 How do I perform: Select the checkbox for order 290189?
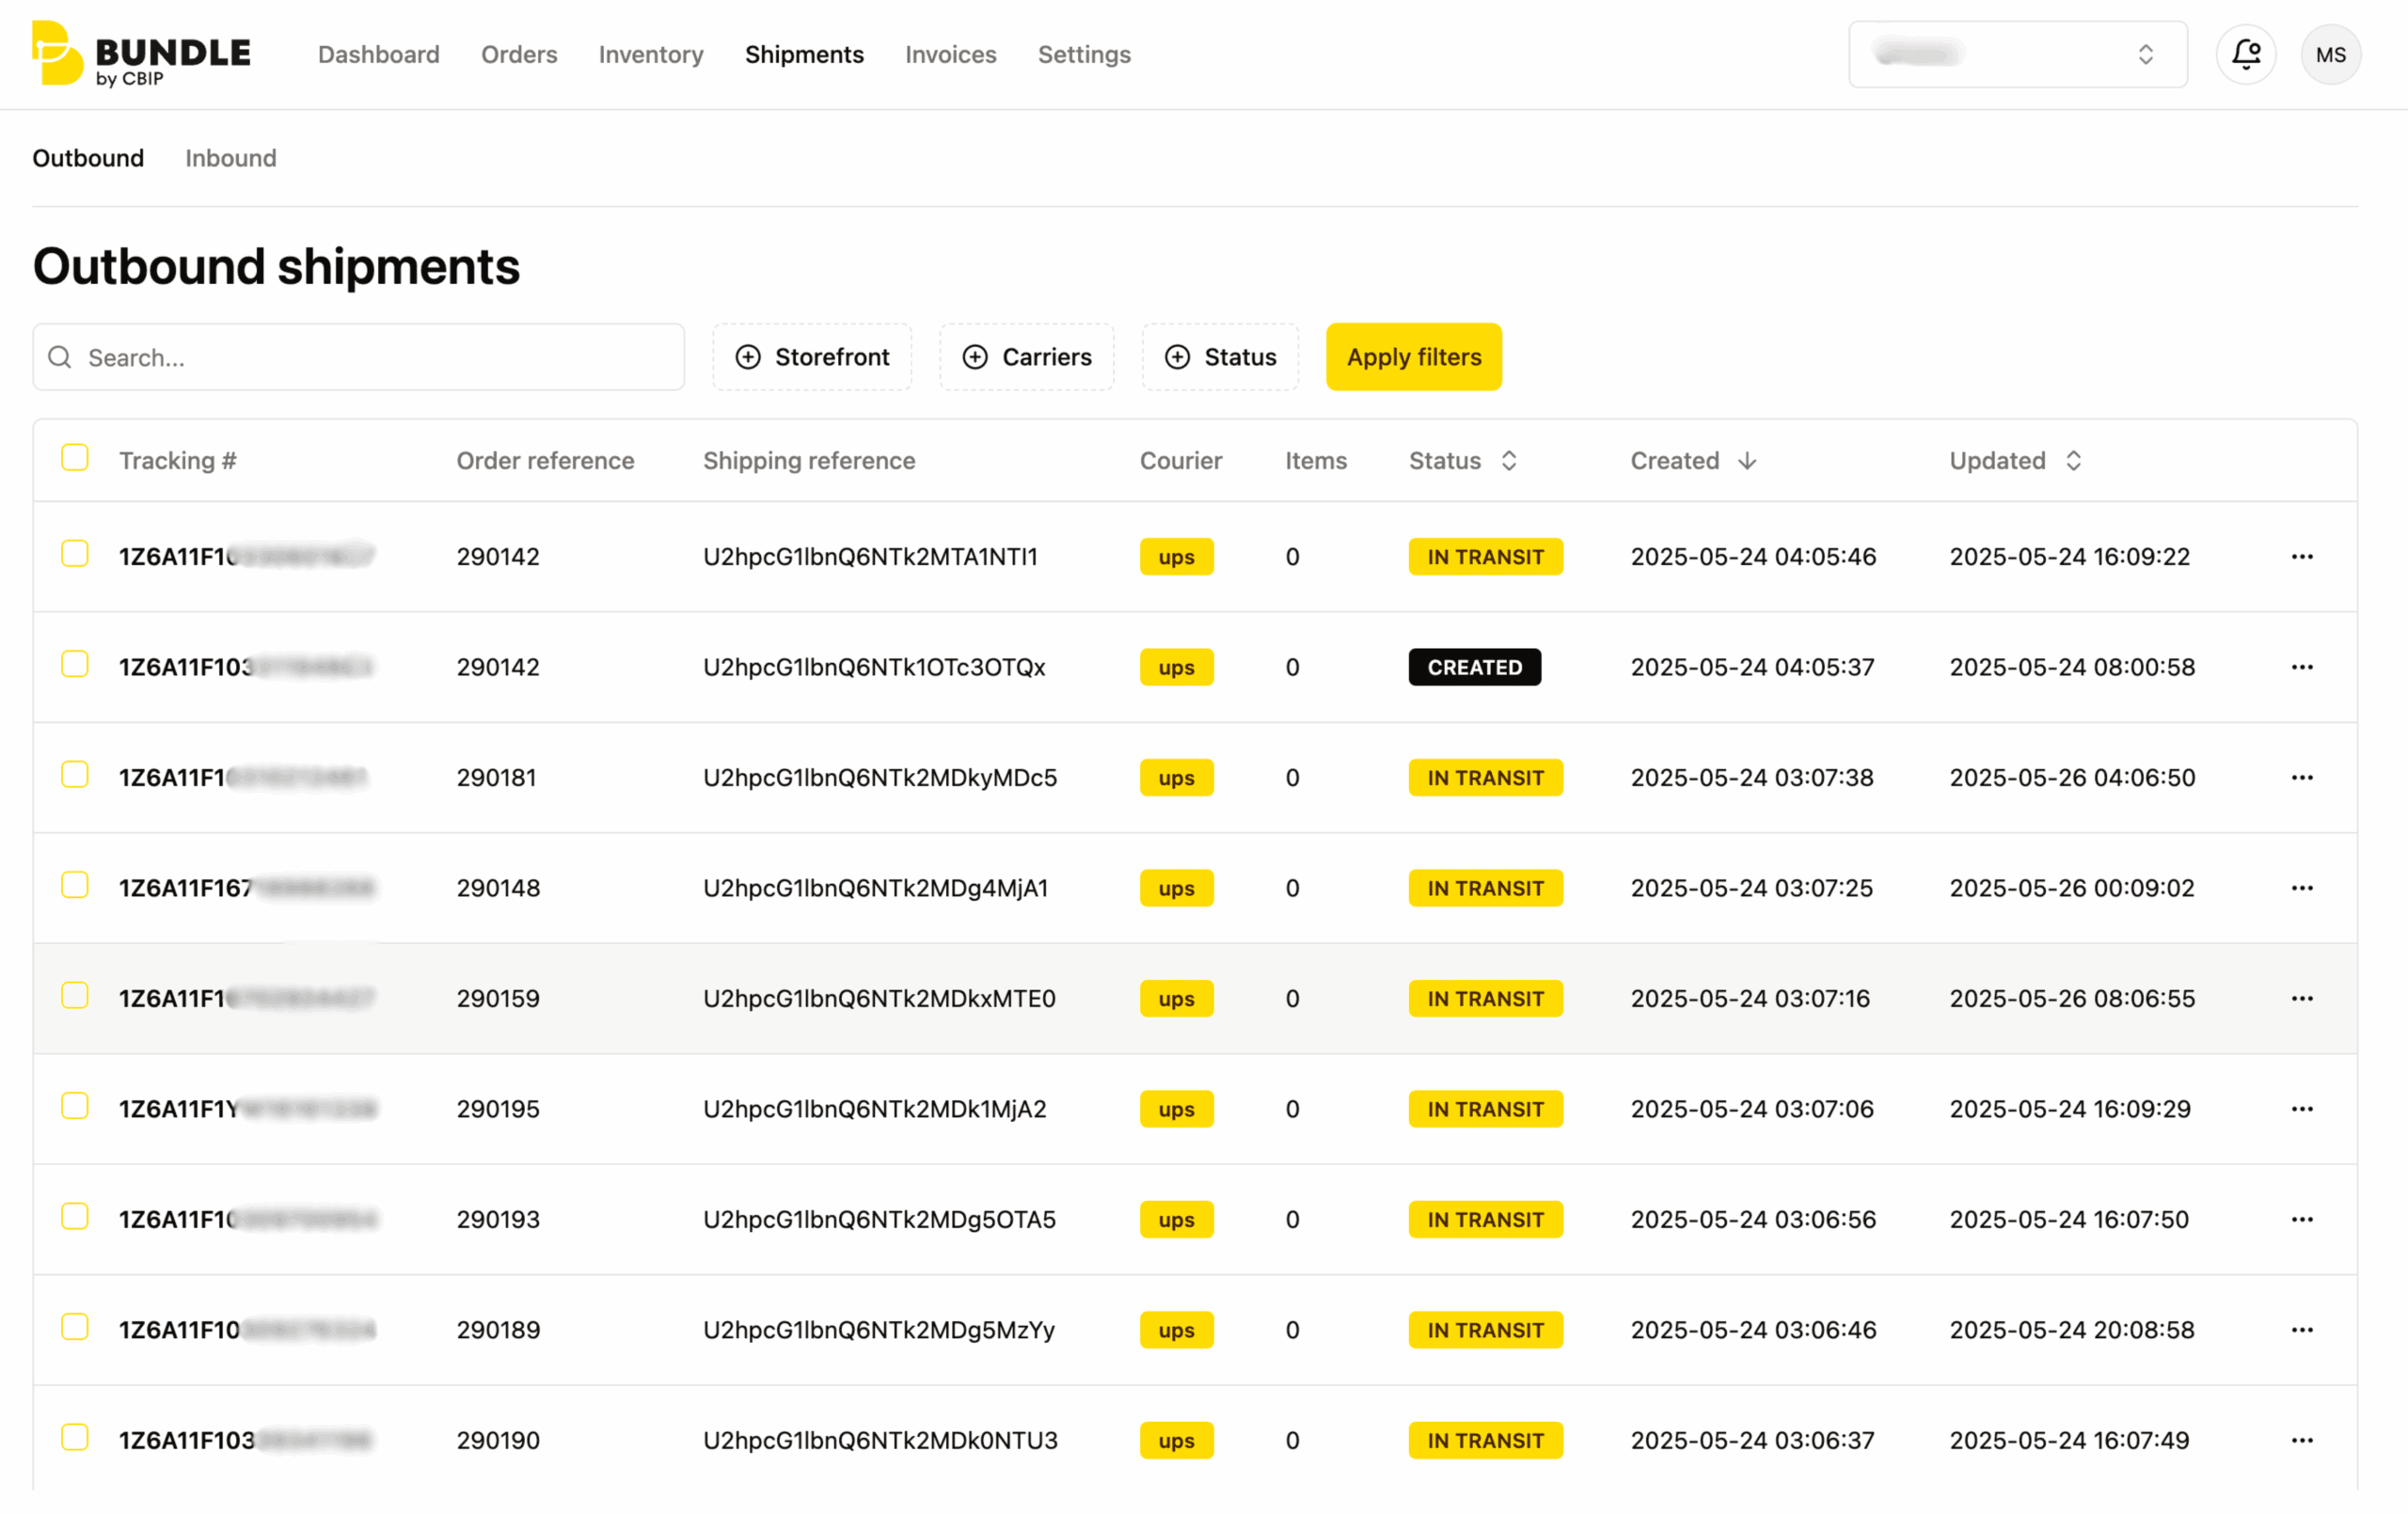tap(75, 1326)
